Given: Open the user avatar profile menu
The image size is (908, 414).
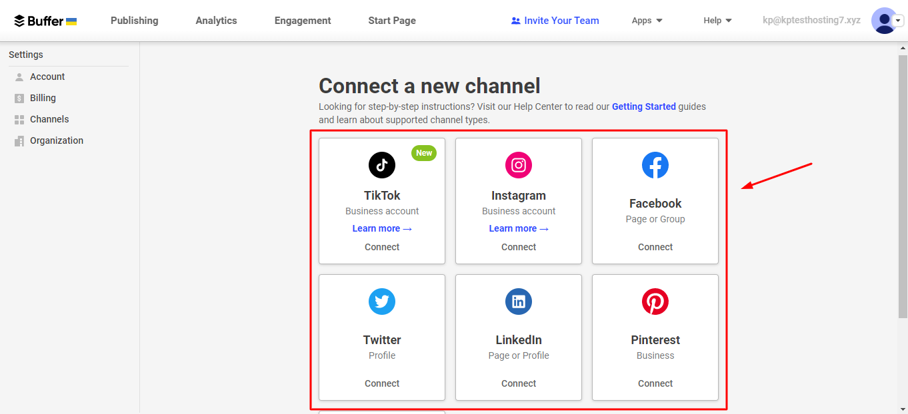Looking at the screenshot, I should [x=884, y=21].
